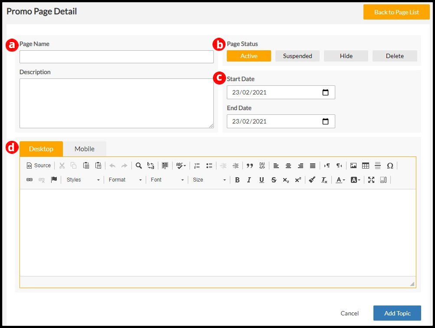Toggle Superscript formatting
The image size is (435, 328).
[x=298, y=180]
